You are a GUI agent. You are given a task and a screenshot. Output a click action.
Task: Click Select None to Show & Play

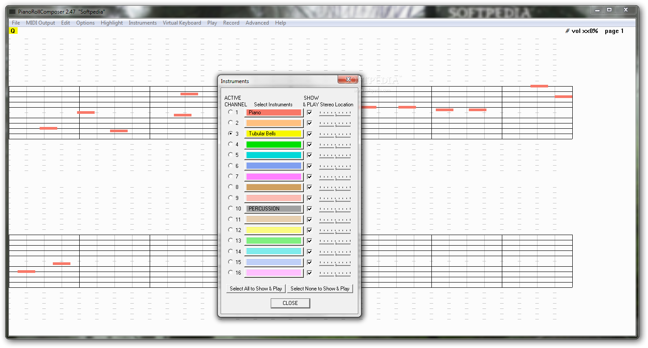pos(320,289)
